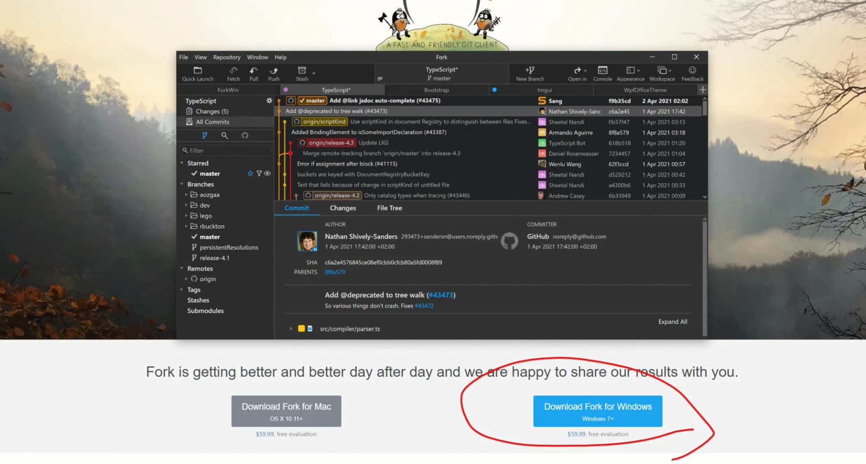This screenshot has width=866, height=464.
Task: Select the Changes details tab
Action: (343, 208)
